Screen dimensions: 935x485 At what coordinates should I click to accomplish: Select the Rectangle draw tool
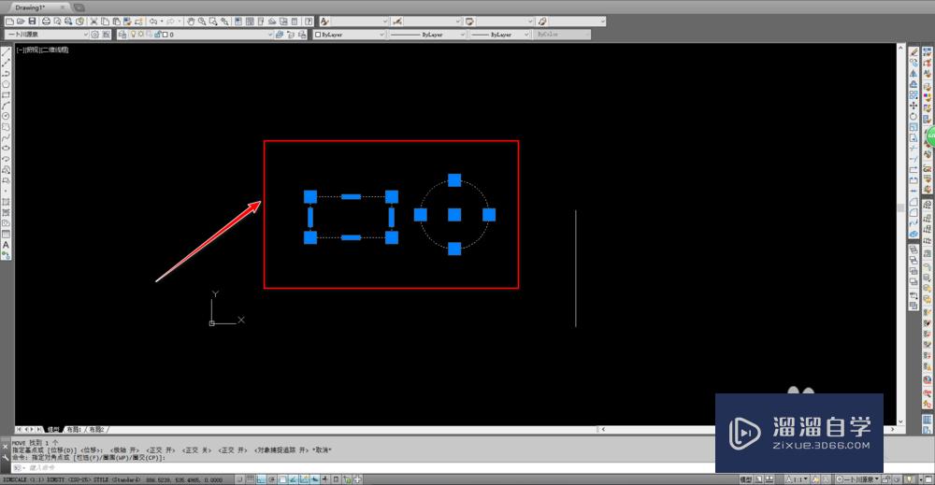click(6, 94)
